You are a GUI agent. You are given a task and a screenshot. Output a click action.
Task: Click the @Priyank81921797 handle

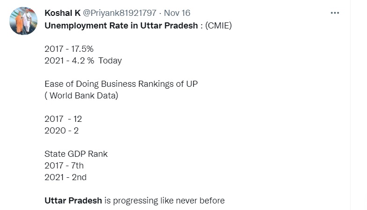tap(120, 13)
